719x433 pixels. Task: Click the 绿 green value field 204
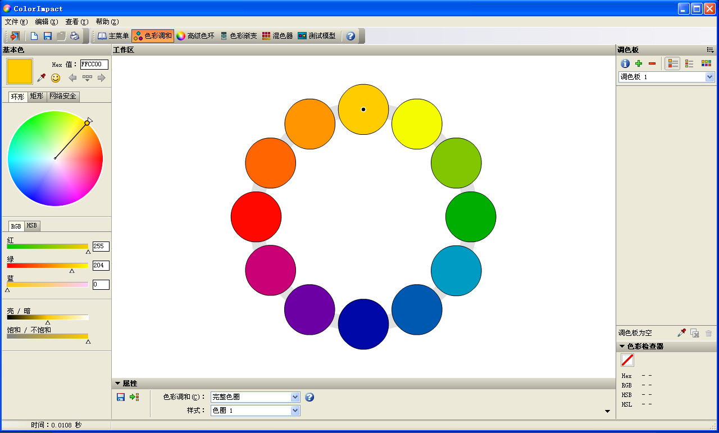tap(101, 266)
